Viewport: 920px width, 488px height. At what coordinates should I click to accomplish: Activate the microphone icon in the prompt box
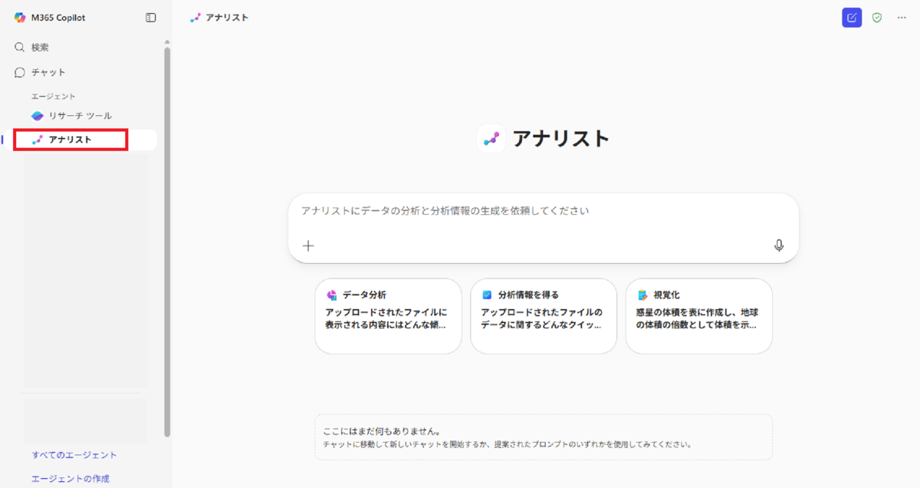click(x=779, y=246)
